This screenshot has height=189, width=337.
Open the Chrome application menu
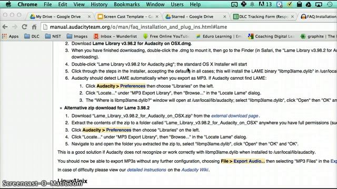(27, 4)
